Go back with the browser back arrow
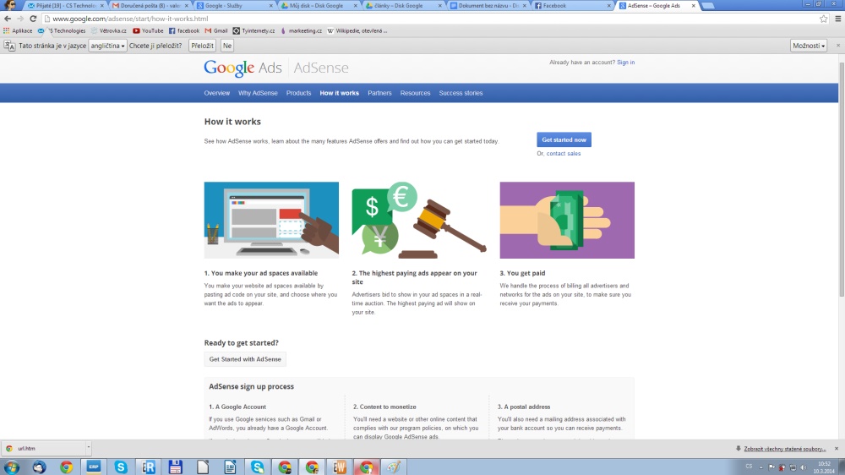845x475 pixels. [8, 19]
